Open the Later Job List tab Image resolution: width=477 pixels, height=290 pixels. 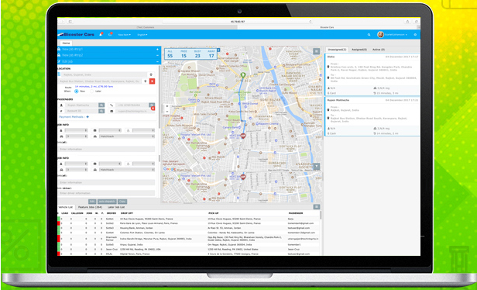pos(116,207)
